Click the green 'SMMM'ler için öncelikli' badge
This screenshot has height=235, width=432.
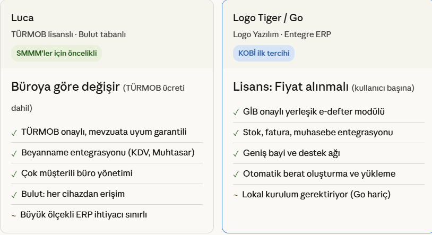click(x=56, y=53)
